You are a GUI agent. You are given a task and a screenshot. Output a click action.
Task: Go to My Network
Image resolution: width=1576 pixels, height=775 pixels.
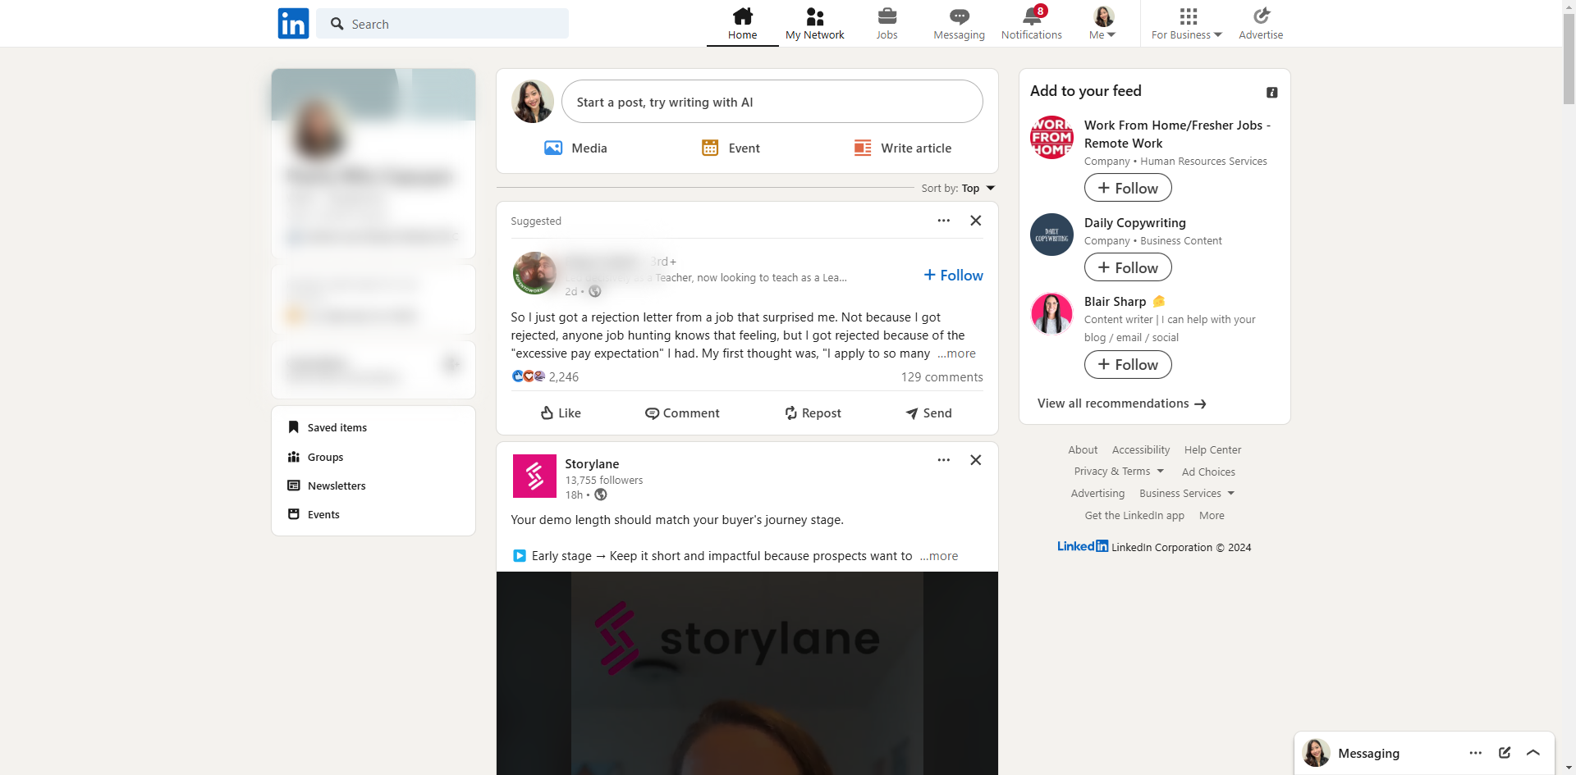click(x=815, y=24)
